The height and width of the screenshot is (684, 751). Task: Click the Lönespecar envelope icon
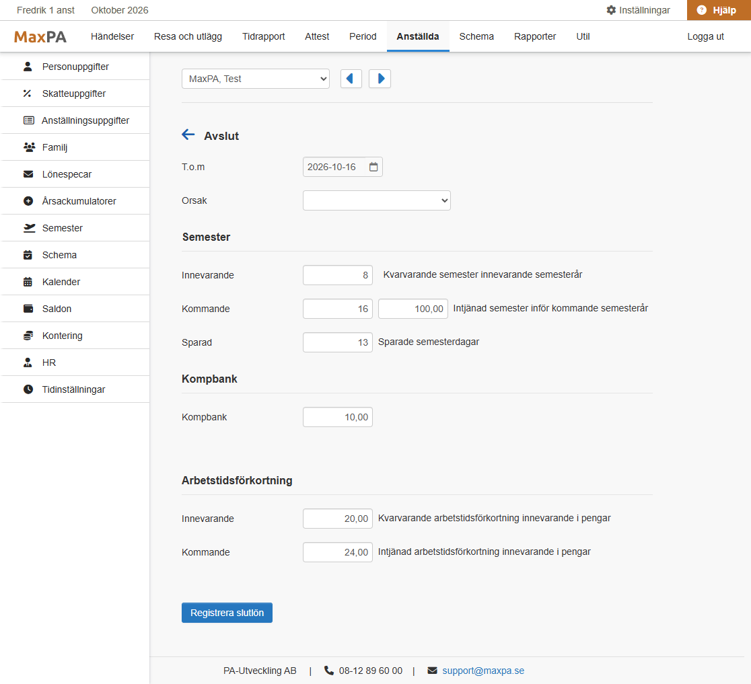coord(28,174)
